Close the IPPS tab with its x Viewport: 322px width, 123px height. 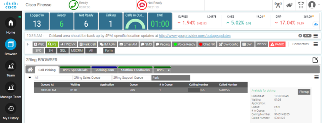pyautogui.click(x=169, y=70)
